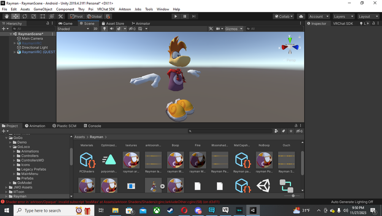The image size is (382, 216).
Task: Click the scene camera settings icon
Action: [218, 29]
